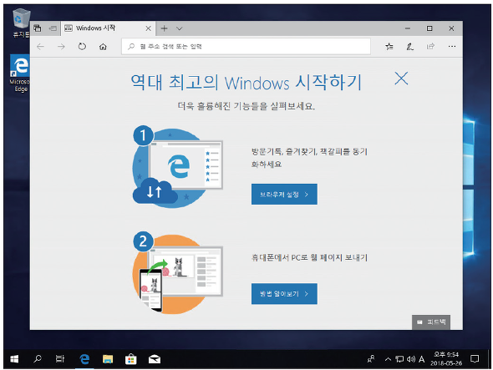This screenshot has height=370, width=493.
Task: Close the Windows 시작 tab
Action: tap(149, 28)
